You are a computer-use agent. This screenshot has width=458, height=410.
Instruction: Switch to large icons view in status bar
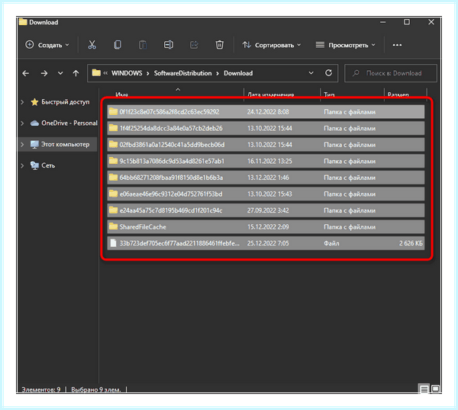pyautogui.click(x=435, y=389)
